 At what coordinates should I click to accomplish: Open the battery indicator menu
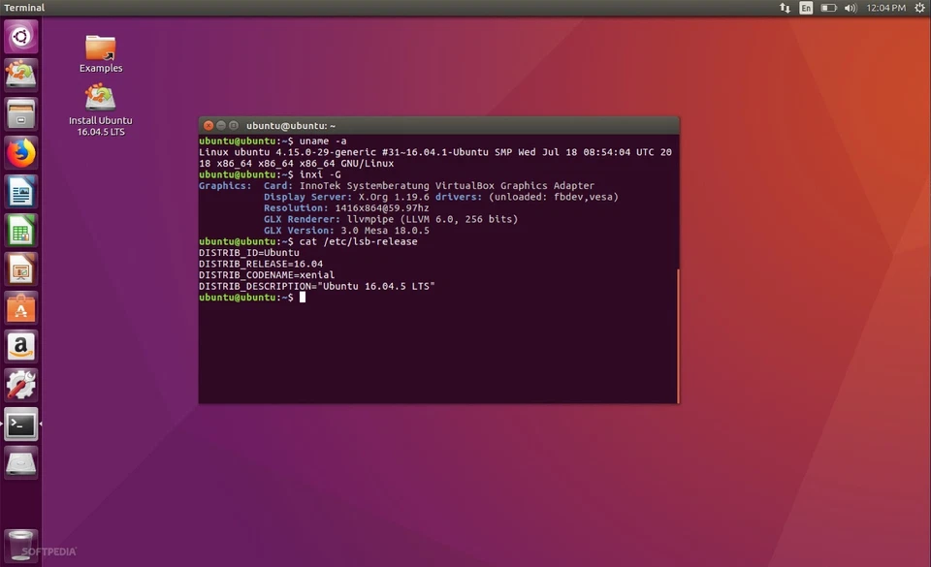click(828, 8)
